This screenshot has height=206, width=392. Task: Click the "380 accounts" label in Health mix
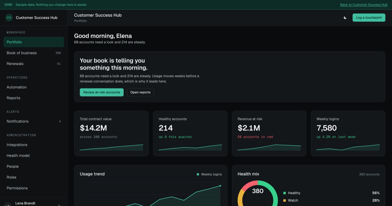pos(369,174)
